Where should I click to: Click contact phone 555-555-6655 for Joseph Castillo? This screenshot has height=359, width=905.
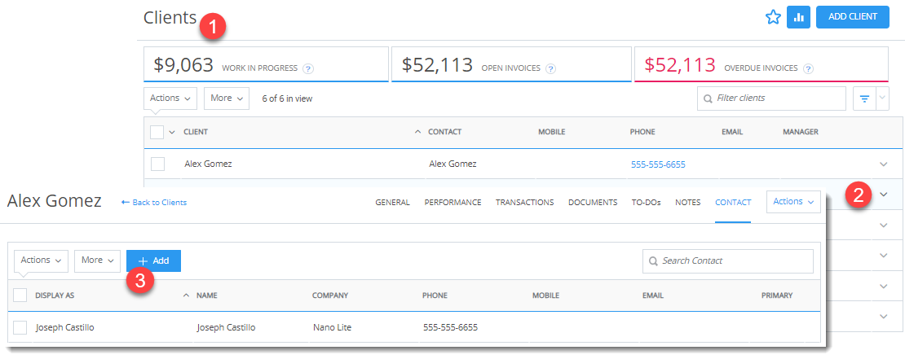[x=450, y=328]
